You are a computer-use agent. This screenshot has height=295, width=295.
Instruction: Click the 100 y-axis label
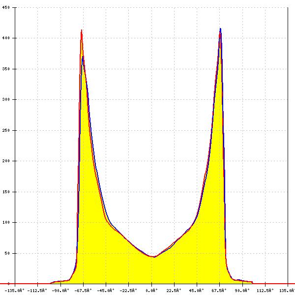point(6,222)
